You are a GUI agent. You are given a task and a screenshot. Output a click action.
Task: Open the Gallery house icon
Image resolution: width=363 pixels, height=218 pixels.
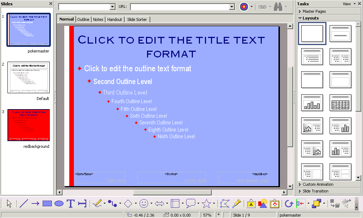275,203
